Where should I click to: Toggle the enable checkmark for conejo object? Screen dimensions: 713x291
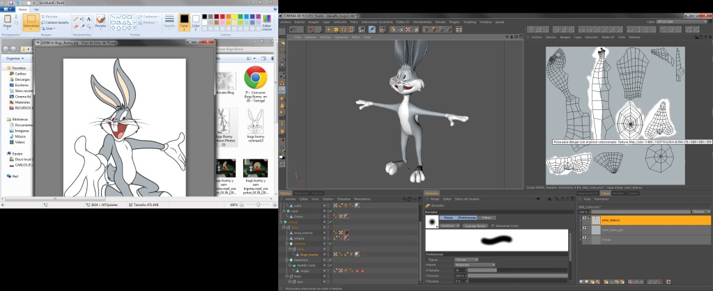pos(330,222)
